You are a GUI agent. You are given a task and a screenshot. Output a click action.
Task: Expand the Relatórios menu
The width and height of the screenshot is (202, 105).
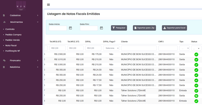[x=38, y=67]
